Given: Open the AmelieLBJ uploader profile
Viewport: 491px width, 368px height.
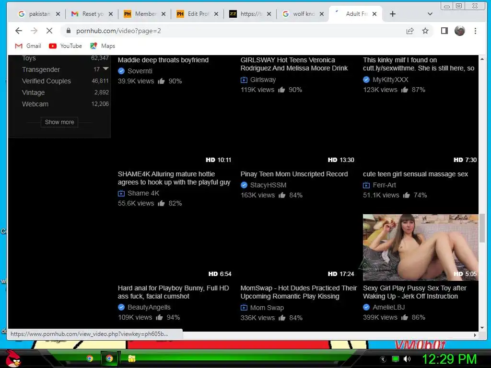Looking at the screenshot, I should click(388, 307).
